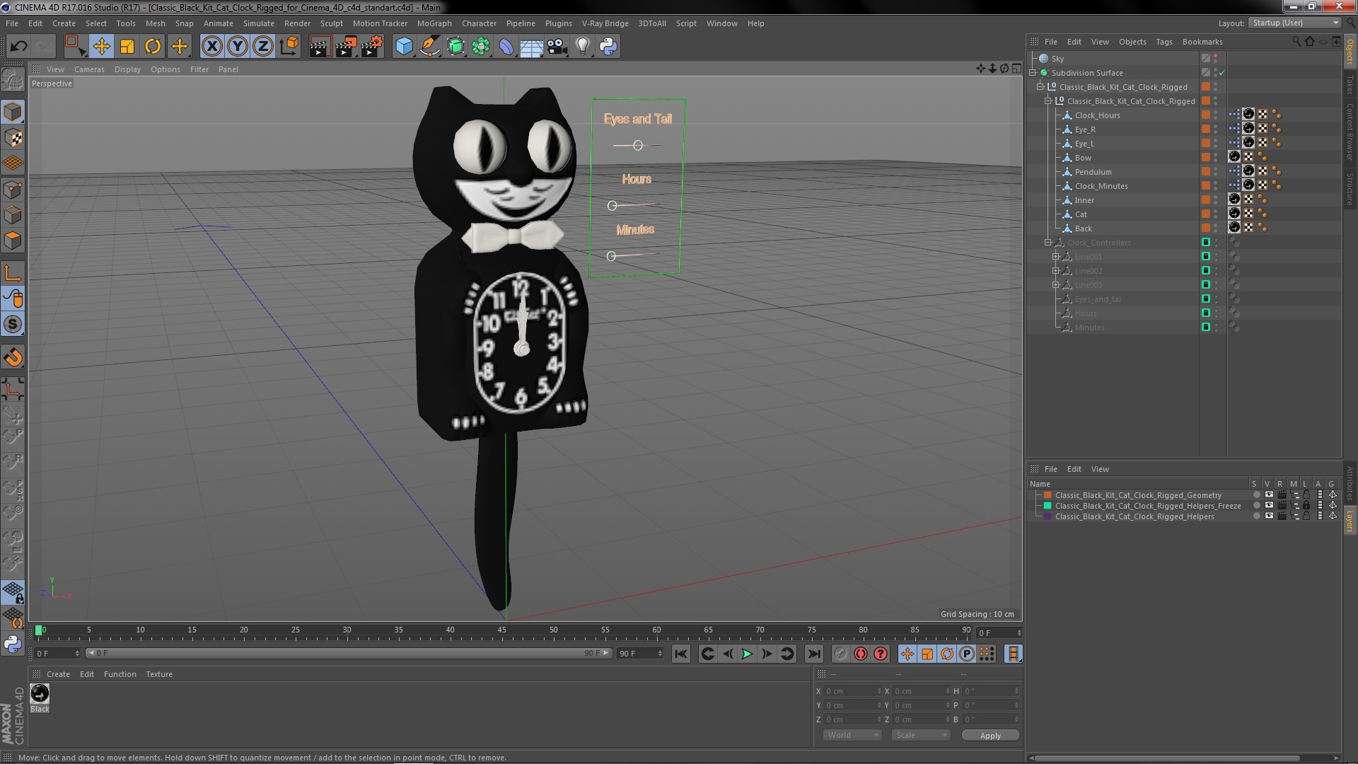Click the Hours slider handle
Image resolution: width=1358 pixels, height=764 pixels.
coord(613,206)
